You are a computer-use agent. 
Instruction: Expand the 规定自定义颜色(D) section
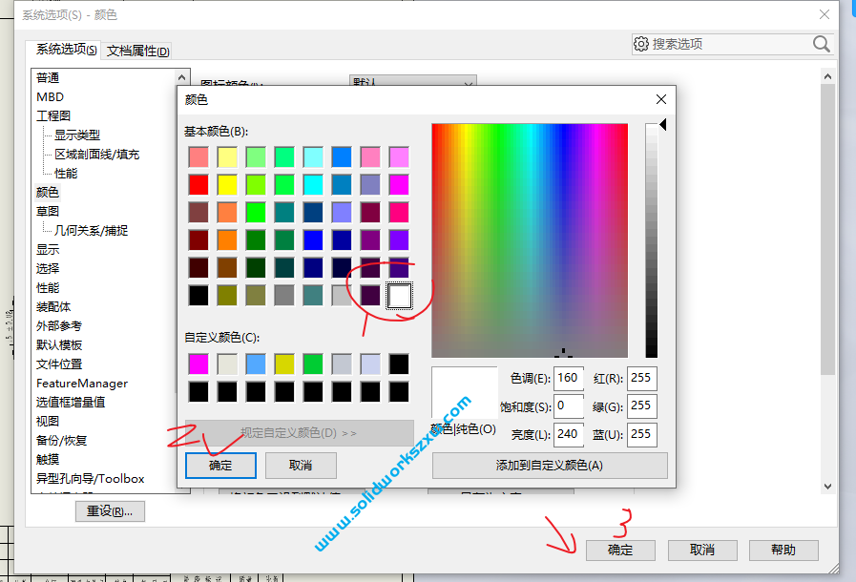point(299,434)
